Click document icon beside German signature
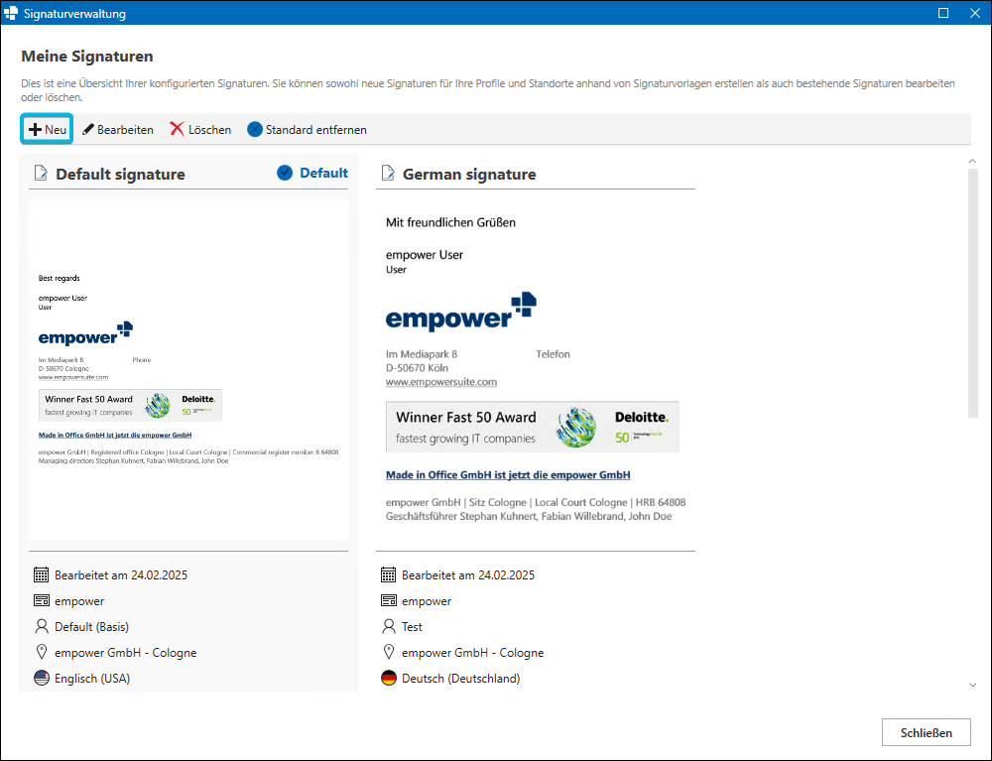Viewport: 992px width, 761px height. (388, 173)
